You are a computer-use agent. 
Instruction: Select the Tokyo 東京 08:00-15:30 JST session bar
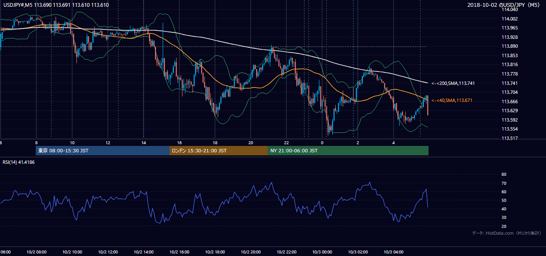pos(103,151)
